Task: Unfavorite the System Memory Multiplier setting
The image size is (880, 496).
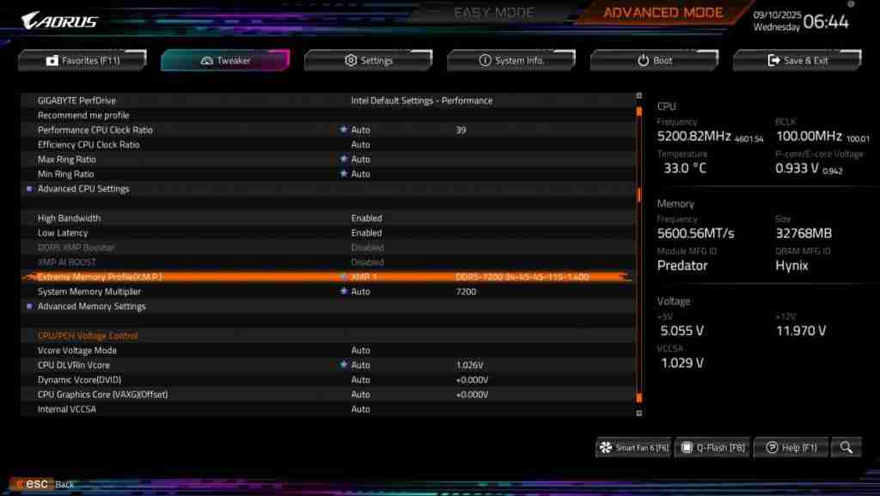Action: point(344,291)
